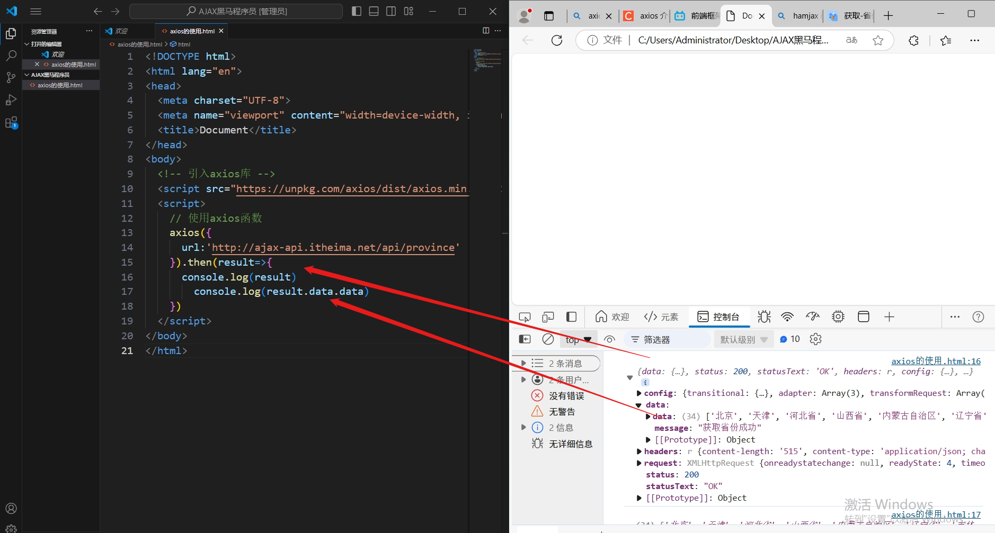Split the VS Code editor right
This screenshot has height=533, width=995.
click(486, 31)
